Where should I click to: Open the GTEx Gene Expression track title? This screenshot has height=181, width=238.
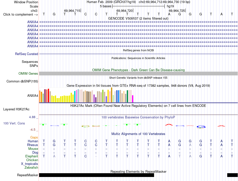point(138,86)
